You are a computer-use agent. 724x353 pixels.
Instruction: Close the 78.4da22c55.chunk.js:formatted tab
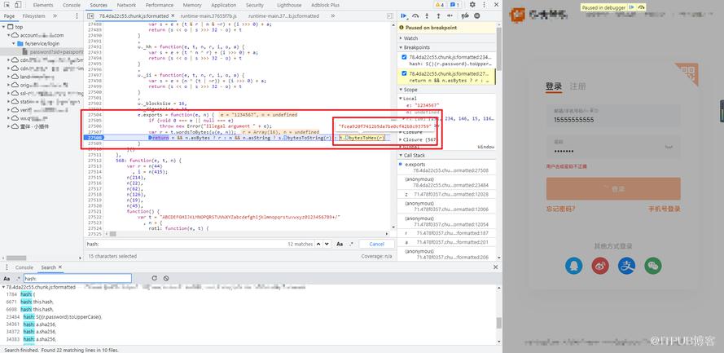172,15
